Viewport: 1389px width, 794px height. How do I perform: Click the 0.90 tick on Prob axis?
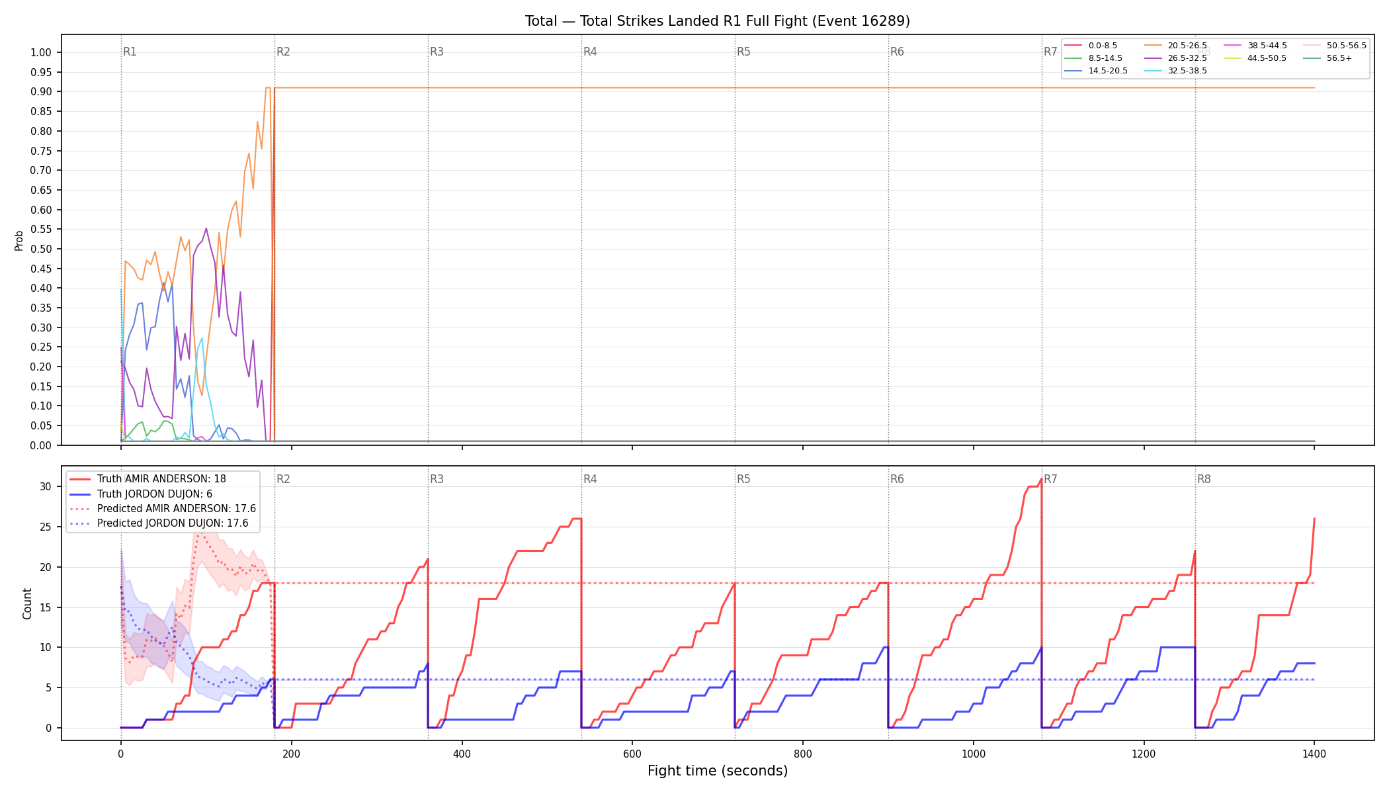pos(41,92)
